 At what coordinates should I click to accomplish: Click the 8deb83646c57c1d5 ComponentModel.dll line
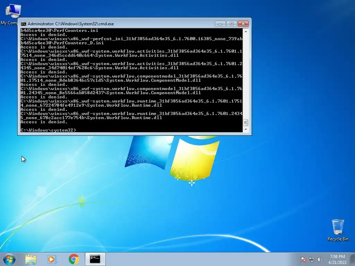(x=111, y=80)
